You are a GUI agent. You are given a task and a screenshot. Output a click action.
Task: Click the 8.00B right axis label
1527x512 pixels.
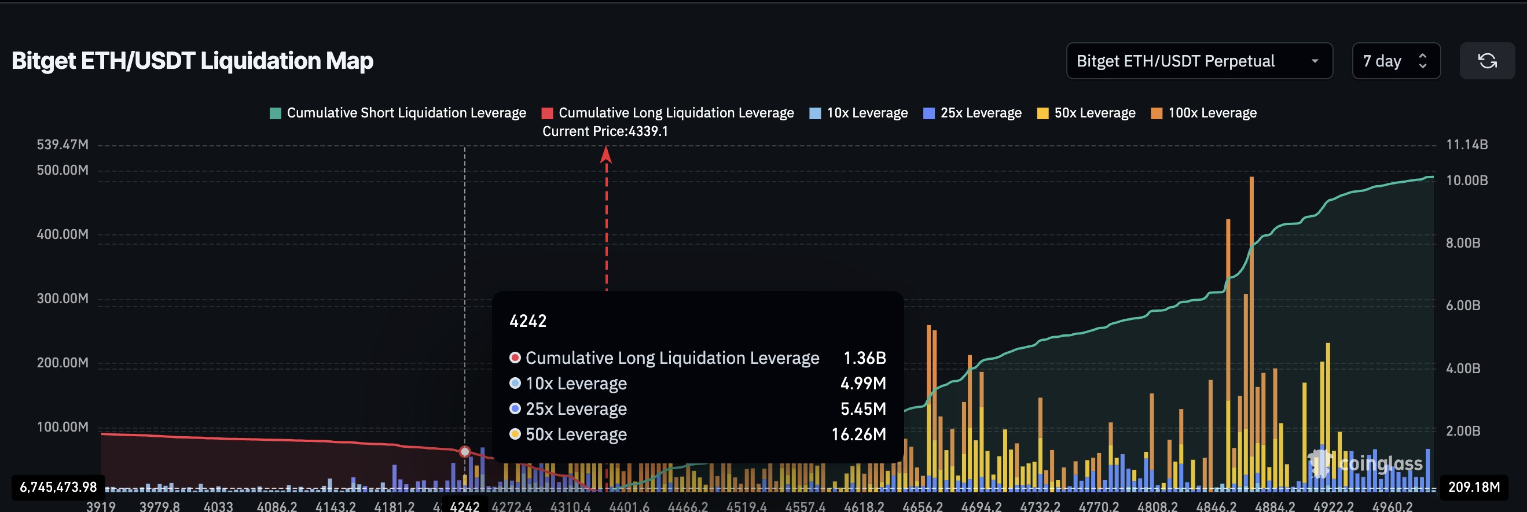click(1463, 243)
